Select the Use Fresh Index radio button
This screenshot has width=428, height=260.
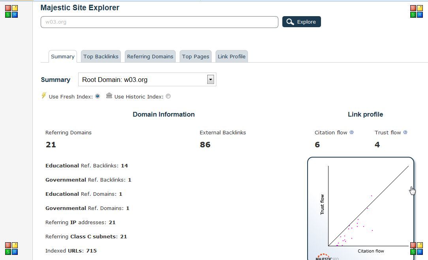98,96
